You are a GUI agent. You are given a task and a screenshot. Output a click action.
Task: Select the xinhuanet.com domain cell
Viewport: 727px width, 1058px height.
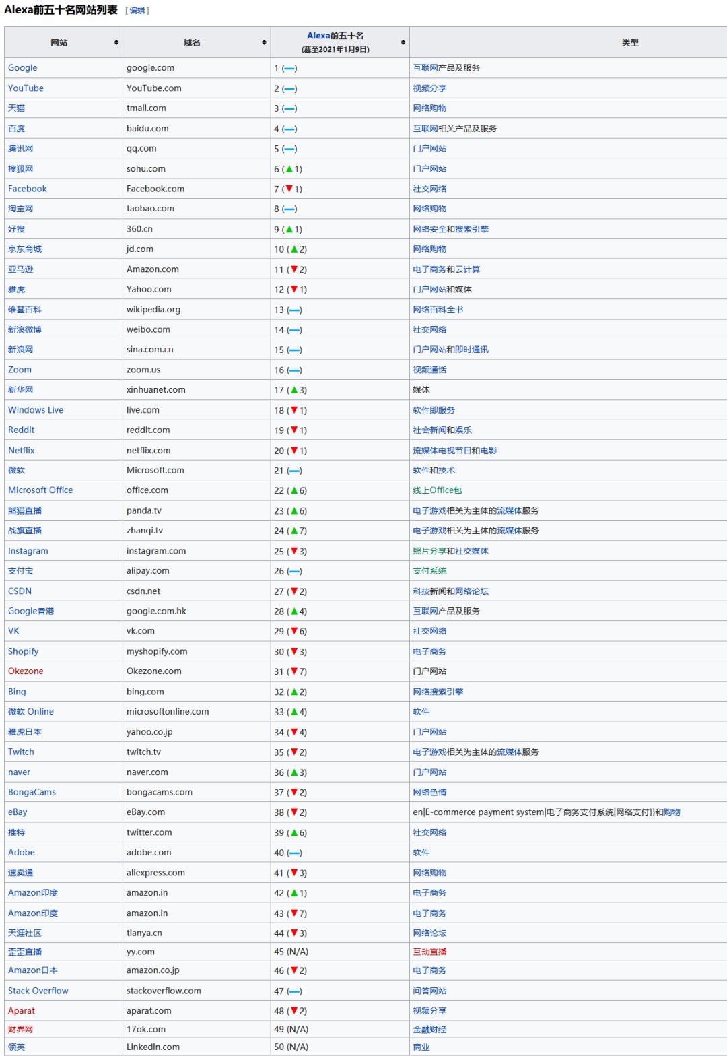coord(197,390)
